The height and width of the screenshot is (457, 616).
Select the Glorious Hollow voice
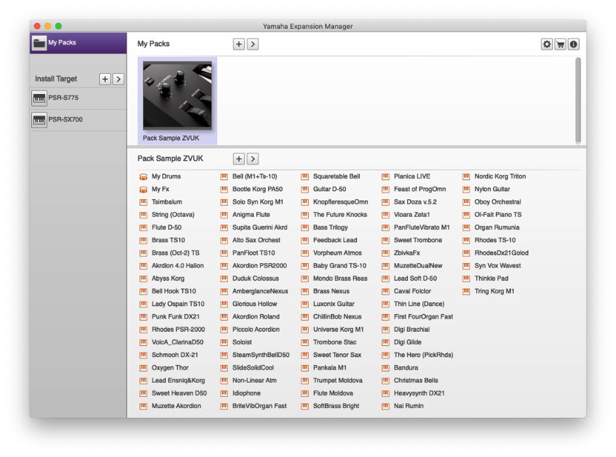coord(254,304)
